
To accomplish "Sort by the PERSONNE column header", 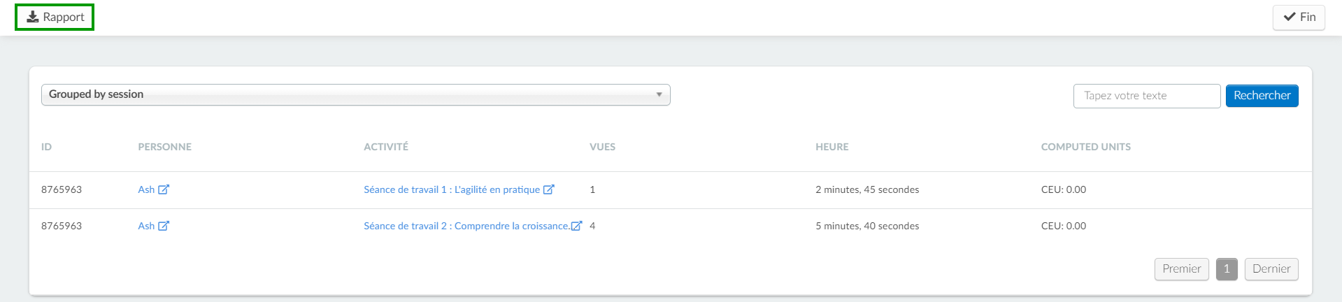I will [x=164, y=147].
